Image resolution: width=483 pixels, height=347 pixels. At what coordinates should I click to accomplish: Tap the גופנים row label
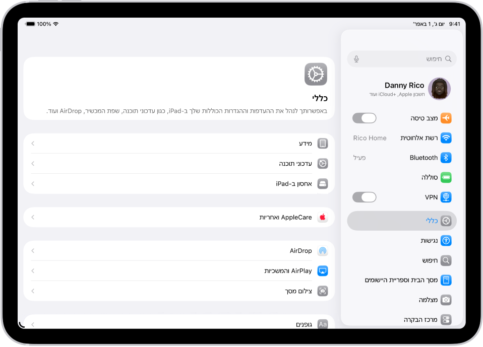(x=304, y=324)
